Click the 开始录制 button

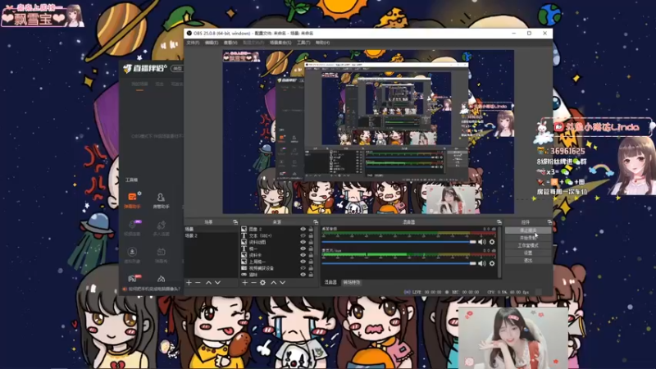click(528, 238)
